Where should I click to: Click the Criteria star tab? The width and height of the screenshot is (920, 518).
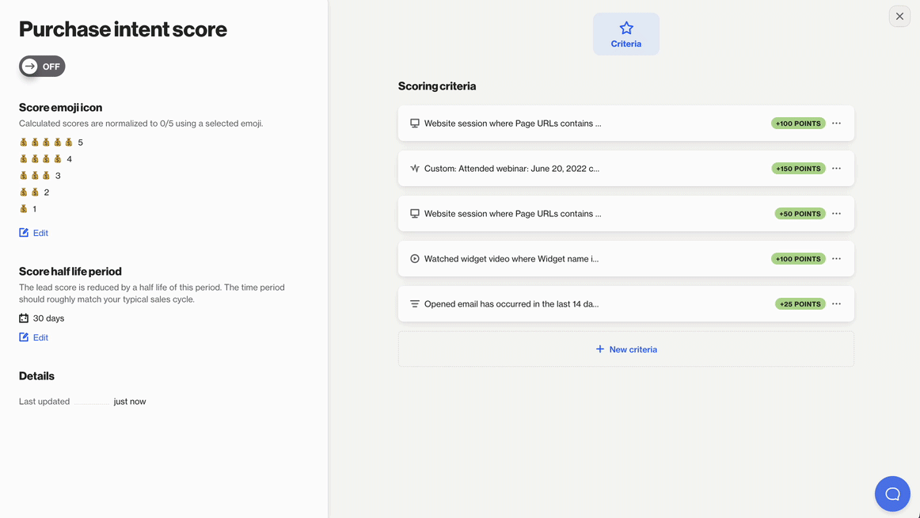[625, 34]
